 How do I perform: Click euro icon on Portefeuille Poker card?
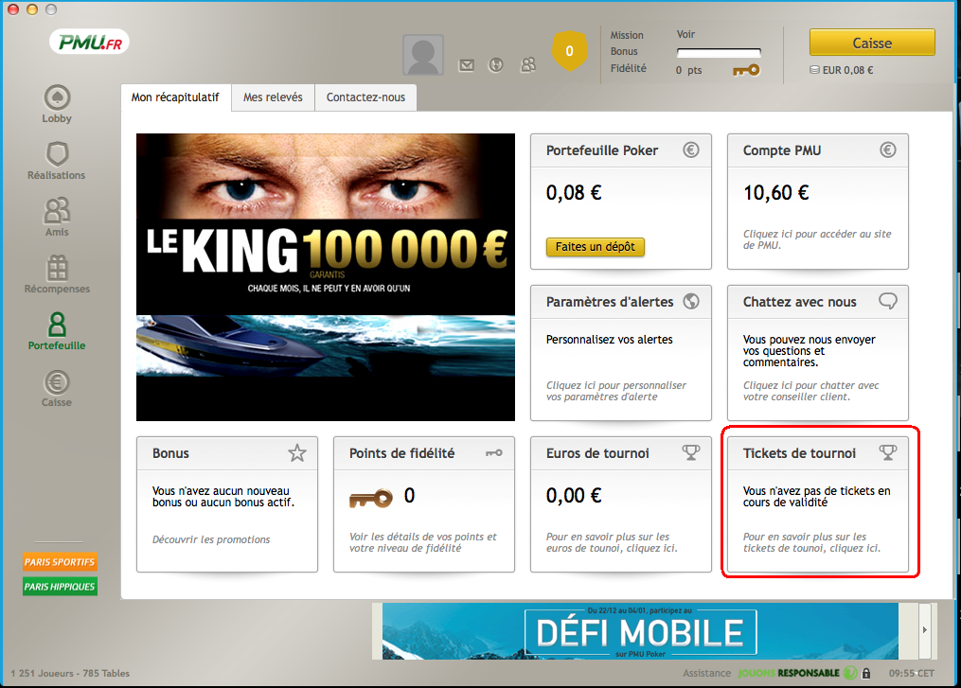pos(691,150)
